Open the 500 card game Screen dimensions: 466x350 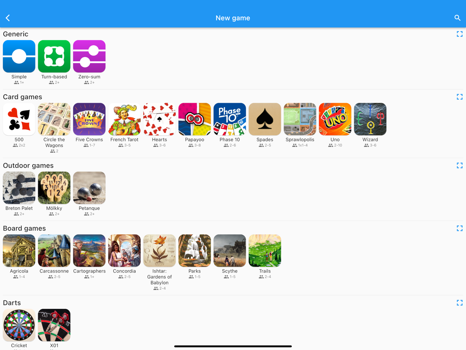[x=19, y=119]
